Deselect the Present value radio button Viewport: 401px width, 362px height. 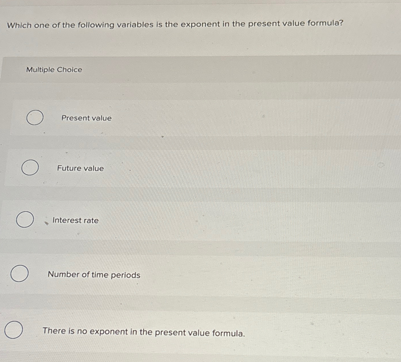pos(35,117)
